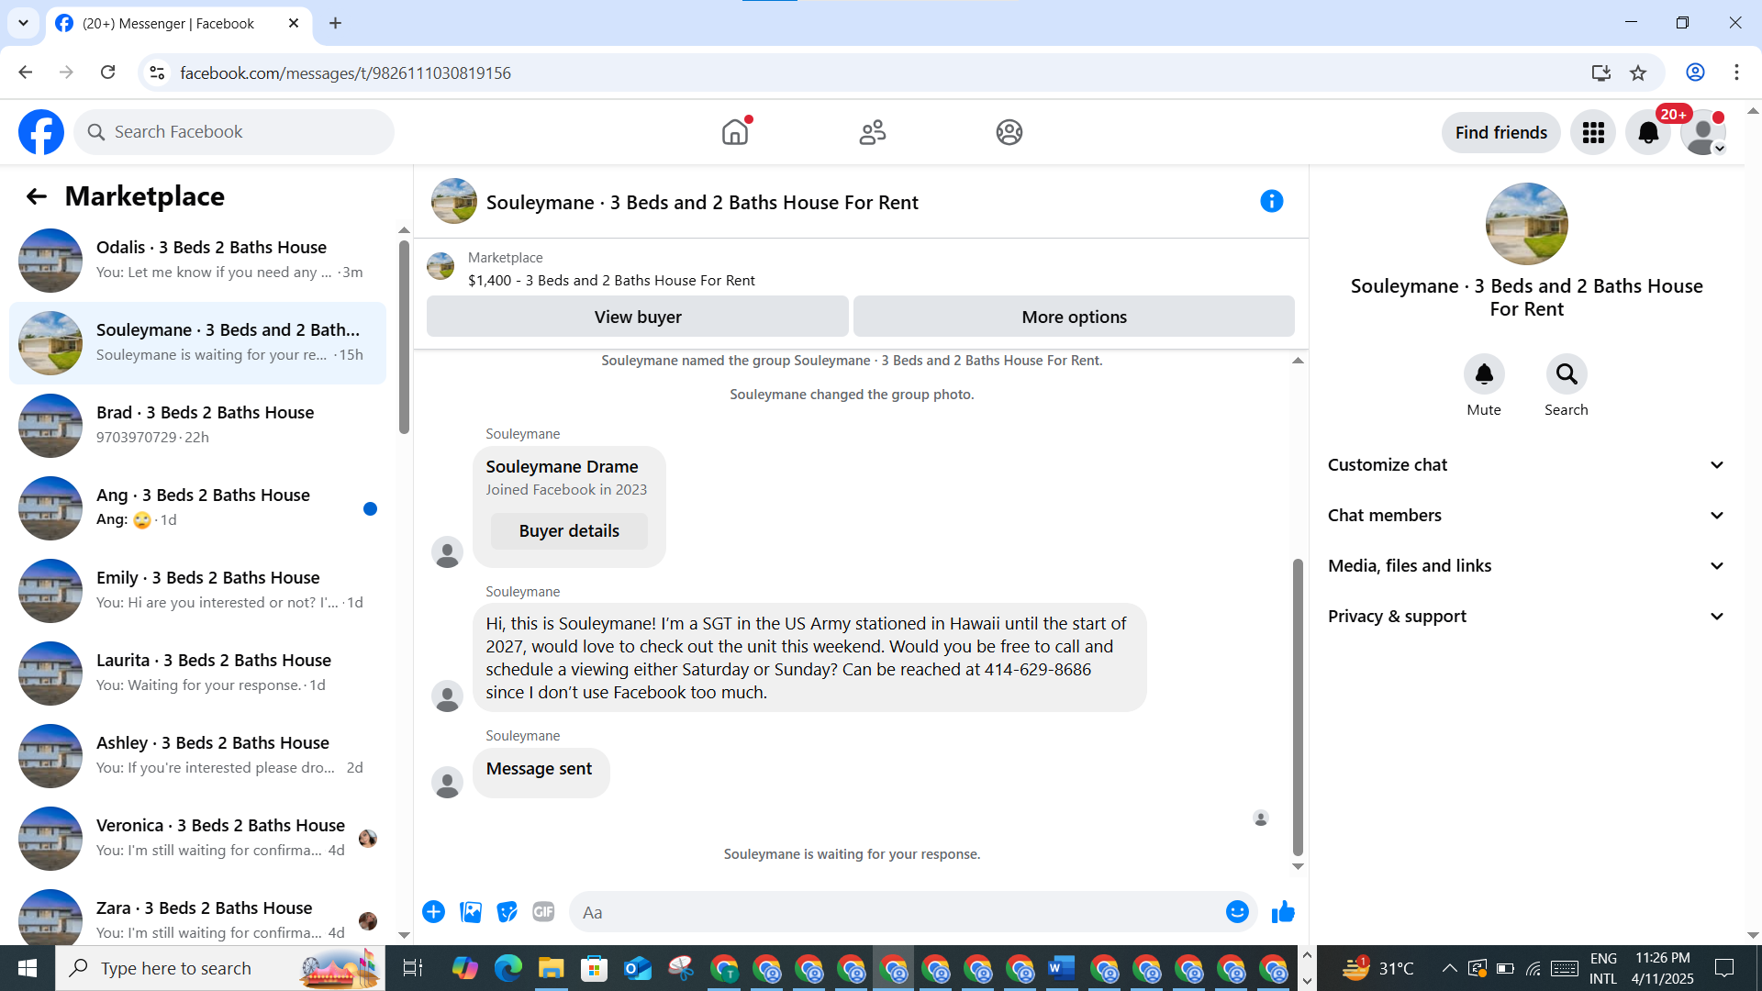The height and width of the screenshot is (991, 1762).
Task: Expand Media, files and links section
Action: click(1527, 566)
